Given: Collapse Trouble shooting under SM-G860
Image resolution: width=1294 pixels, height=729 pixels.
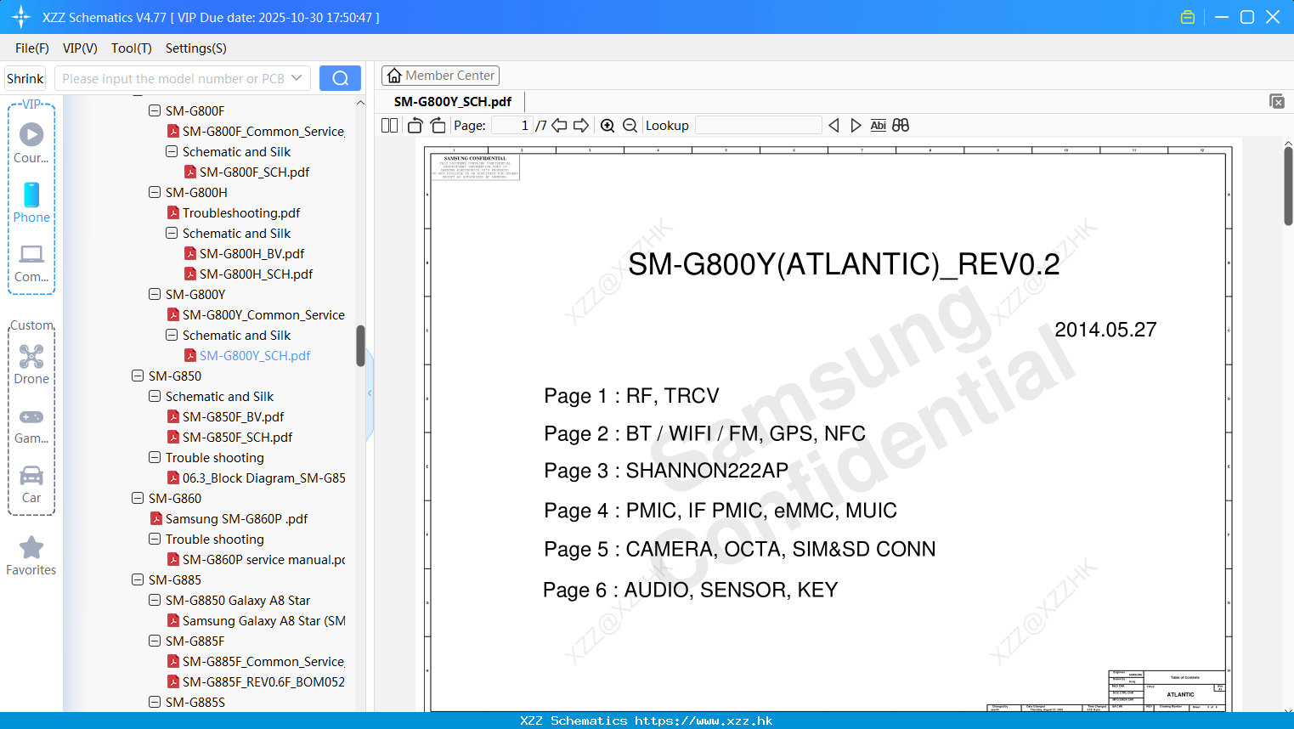Looking at the screenshot, I should 155,539.
